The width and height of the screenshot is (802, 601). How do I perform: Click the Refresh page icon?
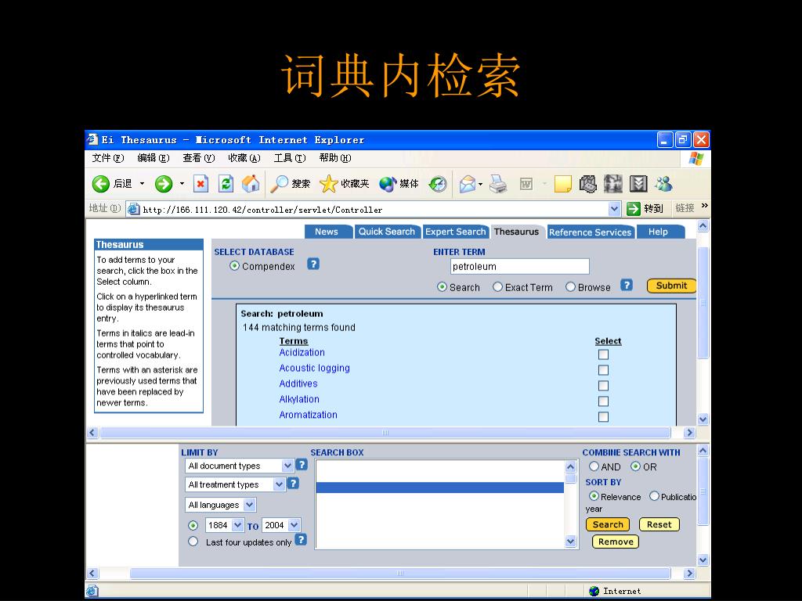pyautogui.click(x=226, y=184)
